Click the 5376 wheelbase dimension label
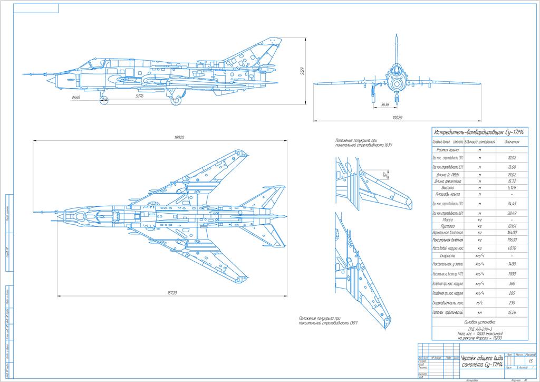 (x=139, y=96)
